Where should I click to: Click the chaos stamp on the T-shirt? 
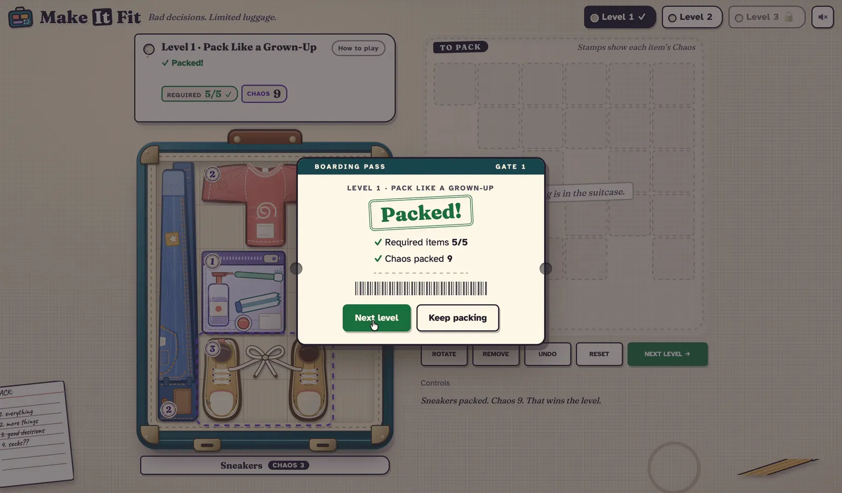point(212,174)
